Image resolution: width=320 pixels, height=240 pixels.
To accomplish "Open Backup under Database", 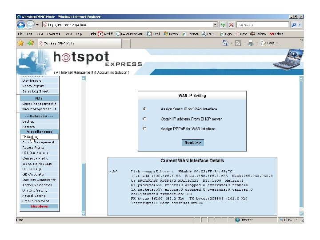I will [40, 121].
